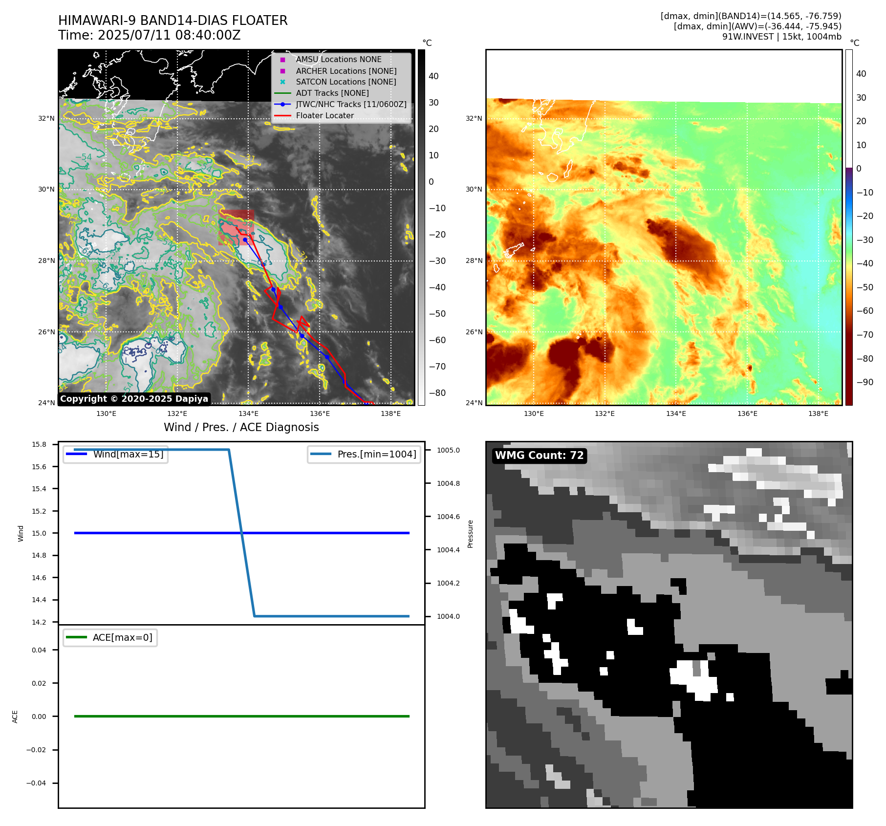Click the '15.0' wind axis tick

click(39, 533)
